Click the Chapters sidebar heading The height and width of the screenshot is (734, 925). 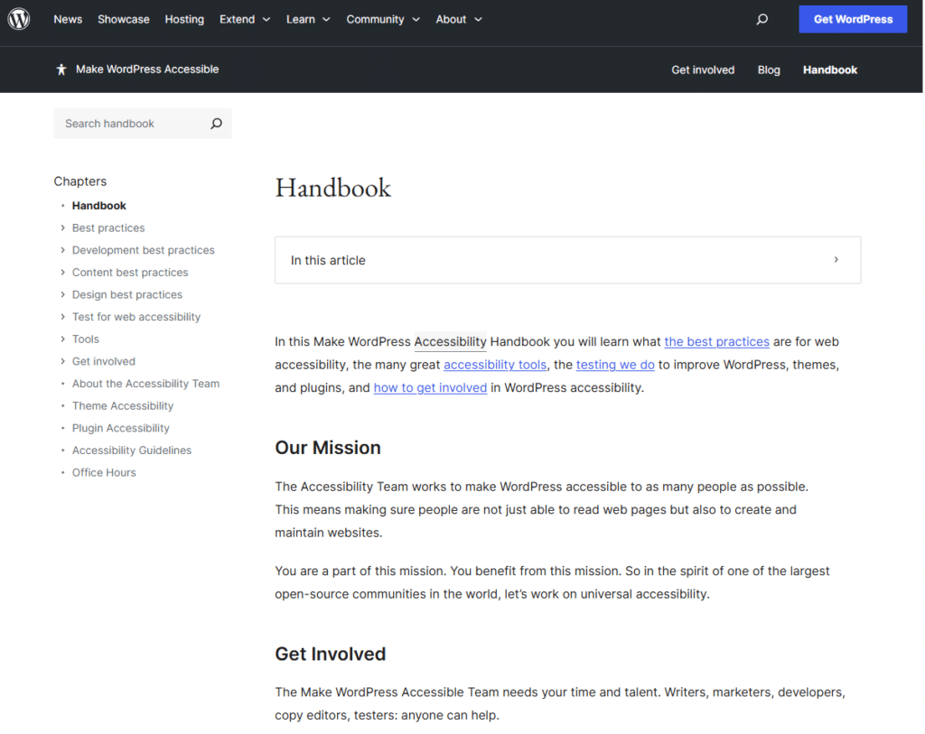coord(80,181)
